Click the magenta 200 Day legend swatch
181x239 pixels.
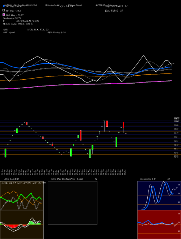coord(4,14)
